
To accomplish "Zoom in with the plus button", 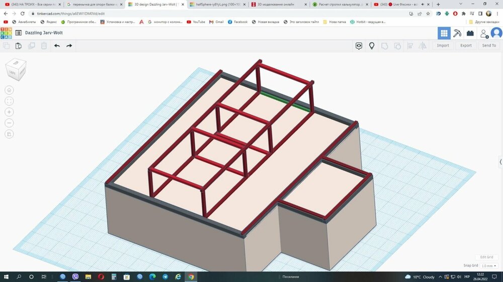I will 10,112.
